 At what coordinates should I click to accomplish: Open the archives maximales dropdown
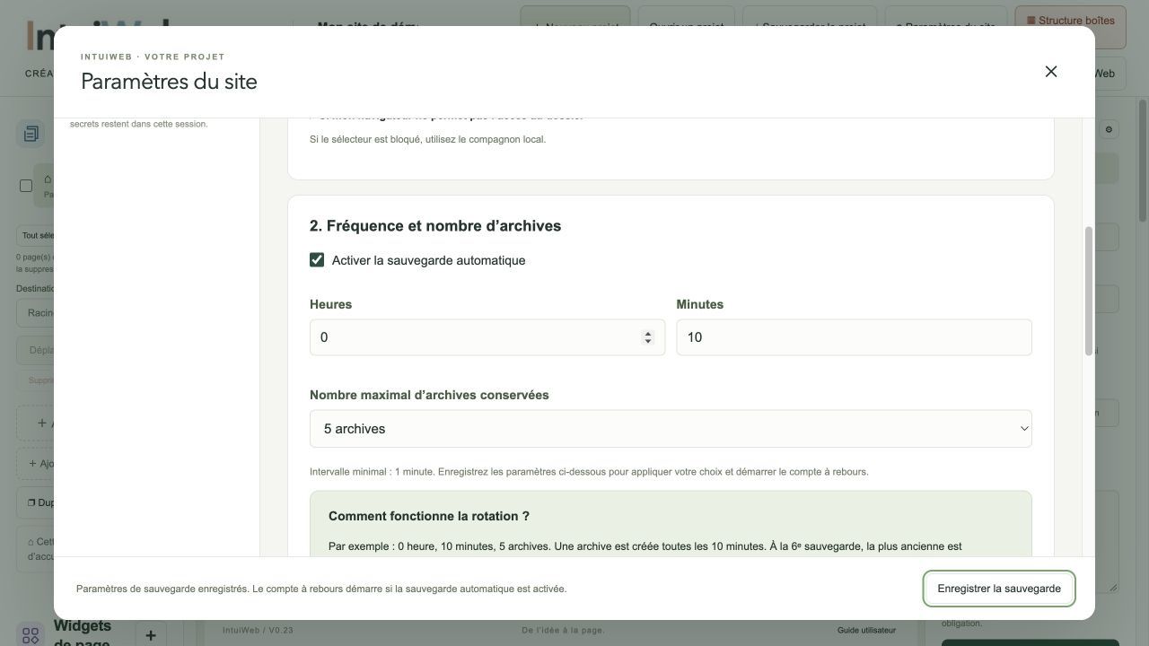[x=671, y=429]
